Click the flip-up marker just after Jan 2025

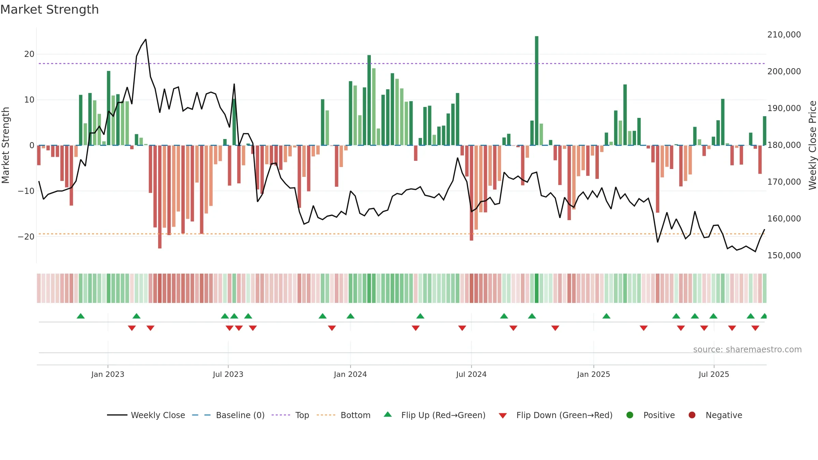tap(606, 316)
